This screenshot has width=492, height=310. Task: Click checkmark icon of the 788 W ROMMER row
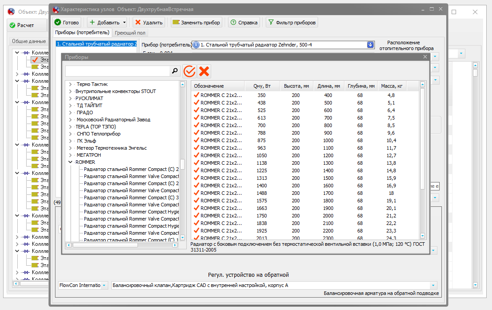coord(197,132)
